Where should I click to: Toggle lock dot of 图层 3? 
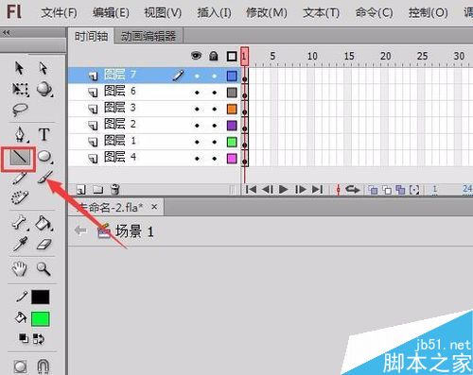(x=215, y=109)
